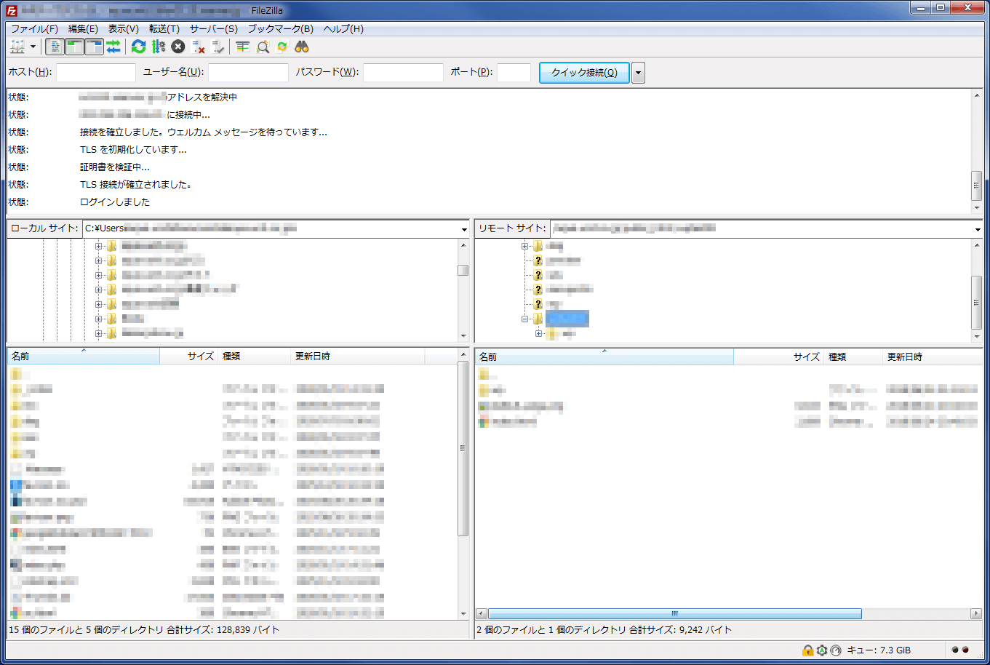This screenshot has width=990, height=665.
Task: Click the lock encryption icon in status bar
Action: [x=807, y=650]
